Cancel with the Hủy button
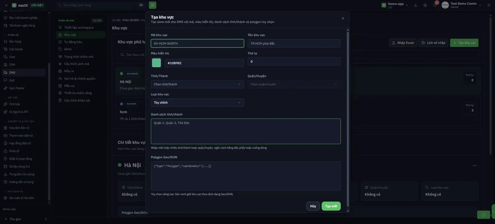495x224 pixels. [x=313, y=206]
